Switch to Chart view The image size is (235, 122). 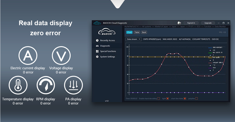(x=129, y=32)
